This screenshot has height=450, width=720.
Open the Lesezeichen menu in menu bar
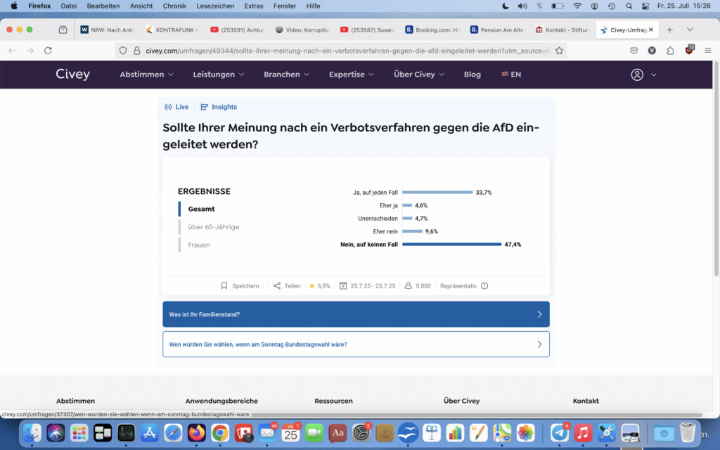pyautogui.click(x=214, y=6)
